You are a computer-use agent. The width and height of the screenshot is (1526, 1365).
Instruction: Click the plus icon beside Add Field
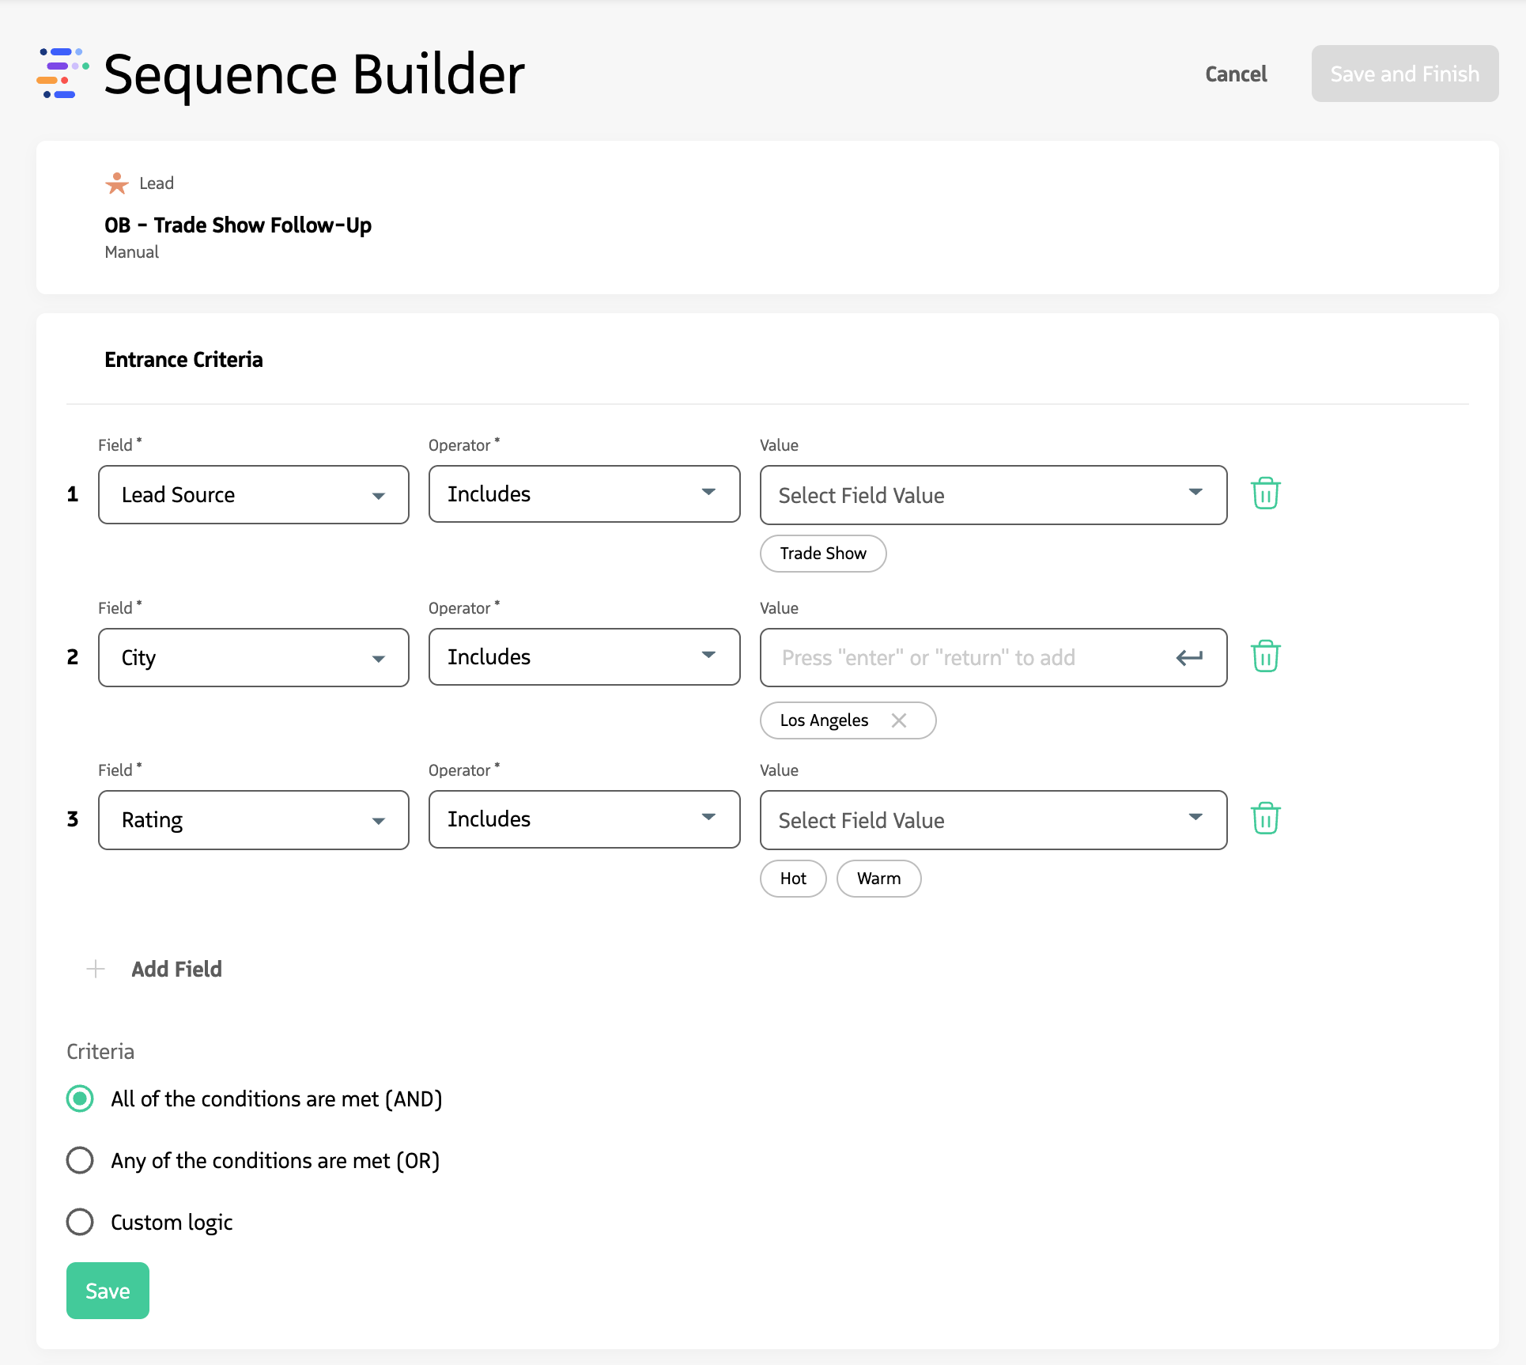coord(95,969)
